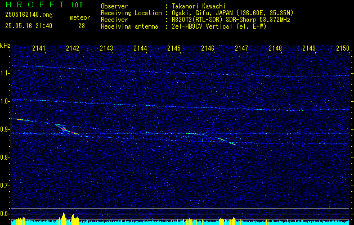Screen dimensions: 354x225
Task: Click the bright red meteor echo near 2142
Action: click(68, 130)
